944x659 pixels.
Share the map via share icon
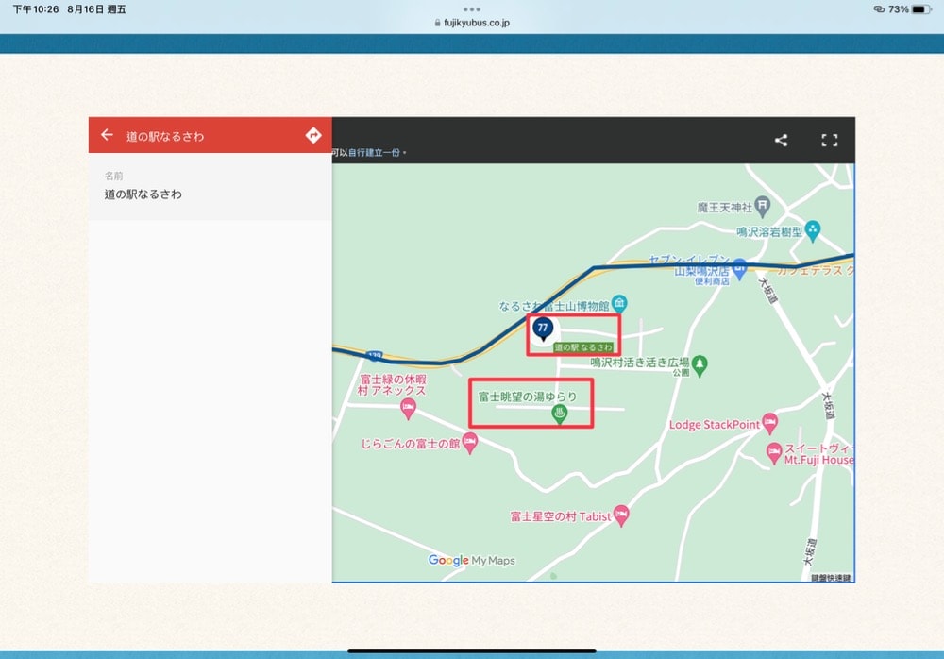[x=781, y=141]
